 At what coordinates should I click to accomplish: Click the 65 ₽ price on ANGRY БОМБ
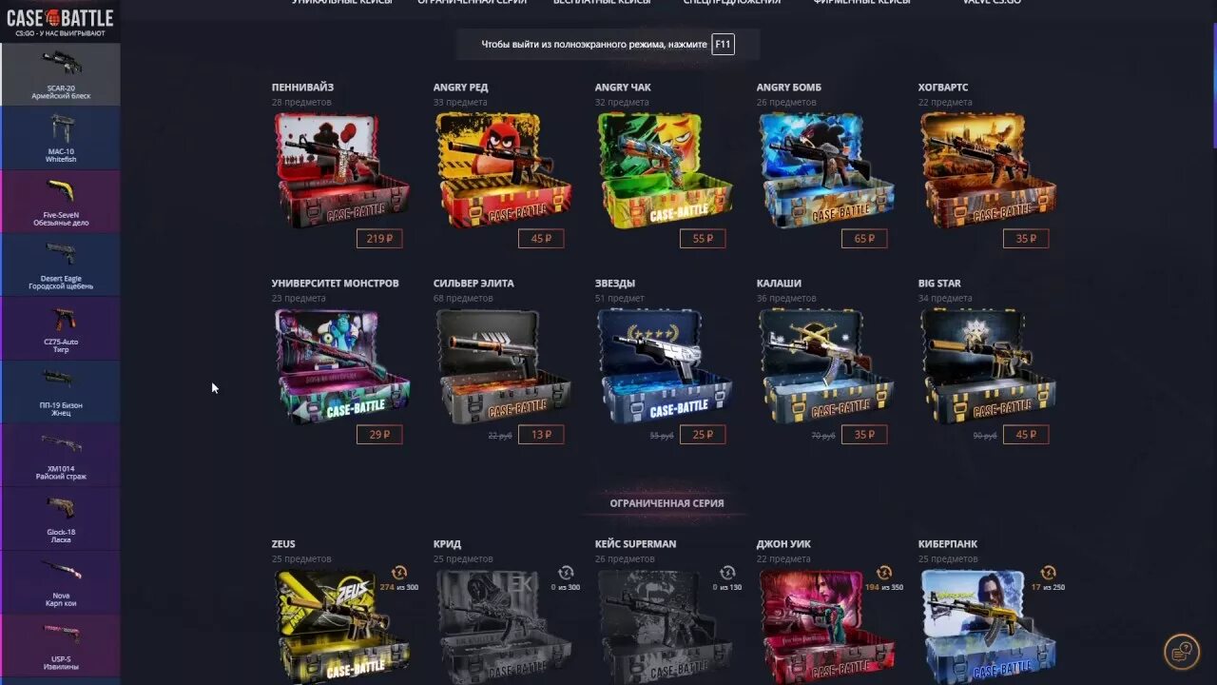click(864, 239)
